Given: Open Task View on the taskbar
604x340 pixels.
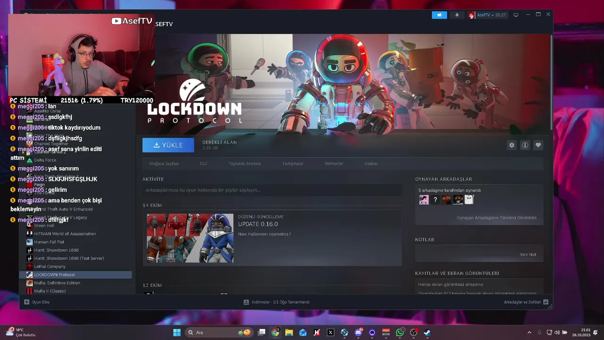Looking at the screenshot, I should pos(262,332).
